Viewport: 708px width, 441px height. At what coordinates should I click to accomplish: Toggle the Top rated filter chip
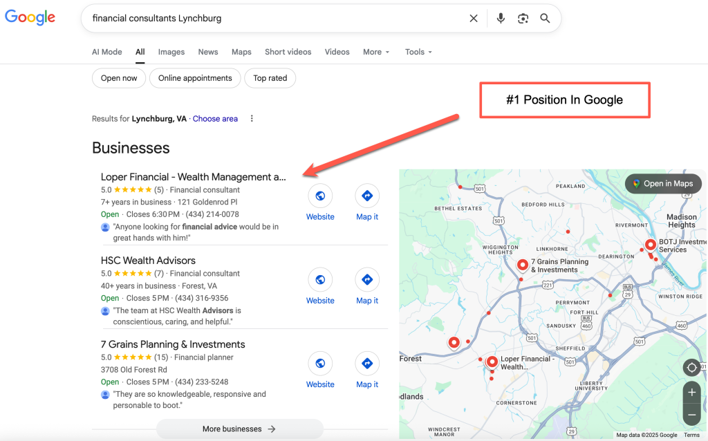point(270,78)
